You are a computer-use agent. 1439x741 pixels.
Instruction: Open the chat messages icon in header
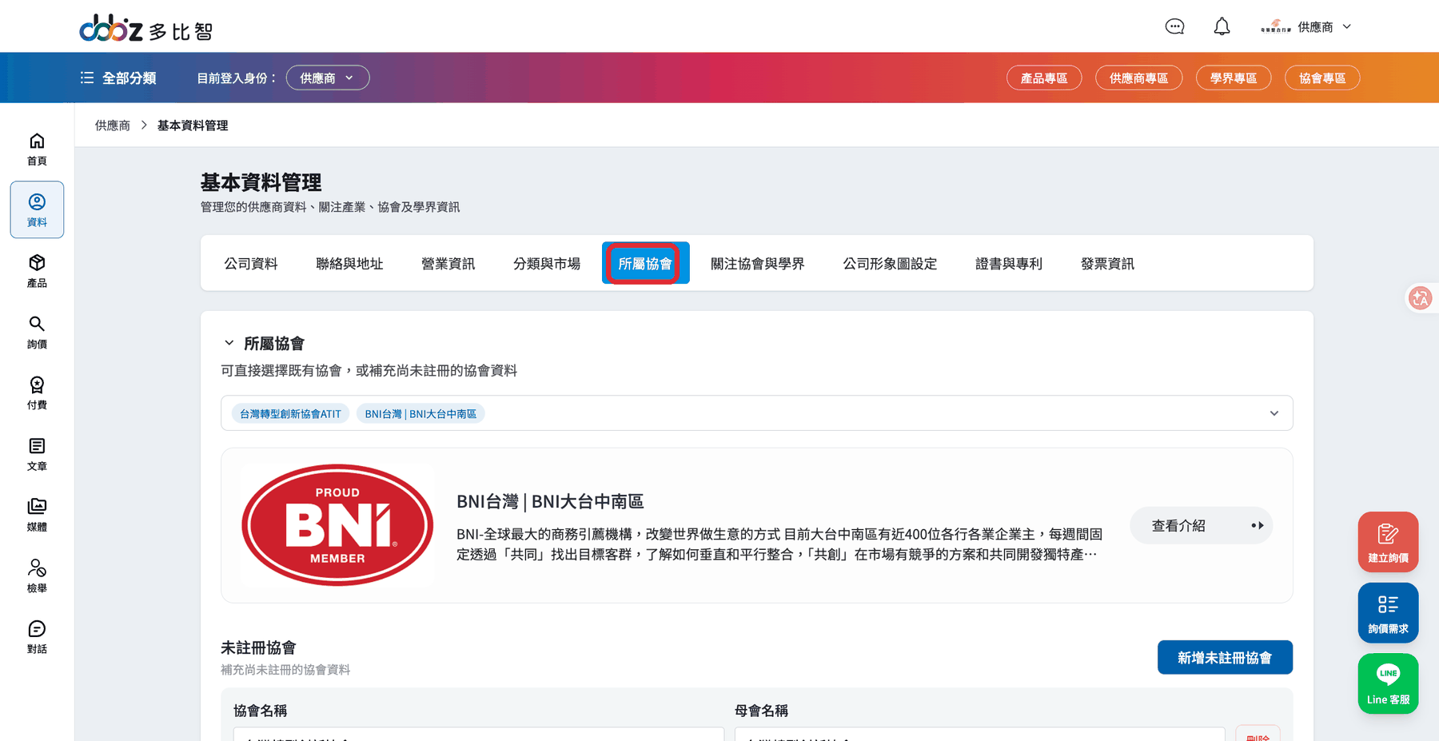point(1174,26)
